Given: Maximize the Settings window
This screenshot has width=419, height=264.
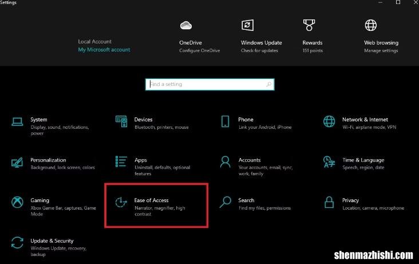Looking at the screenshot, I should tap(398, 2).
